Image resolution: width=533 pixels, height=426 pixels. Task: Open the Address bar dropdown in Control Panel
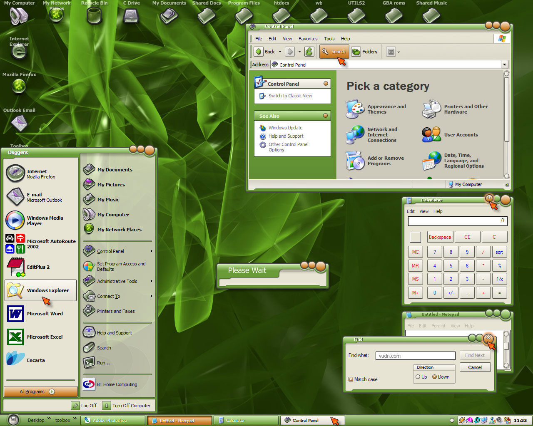pos(505,64)
